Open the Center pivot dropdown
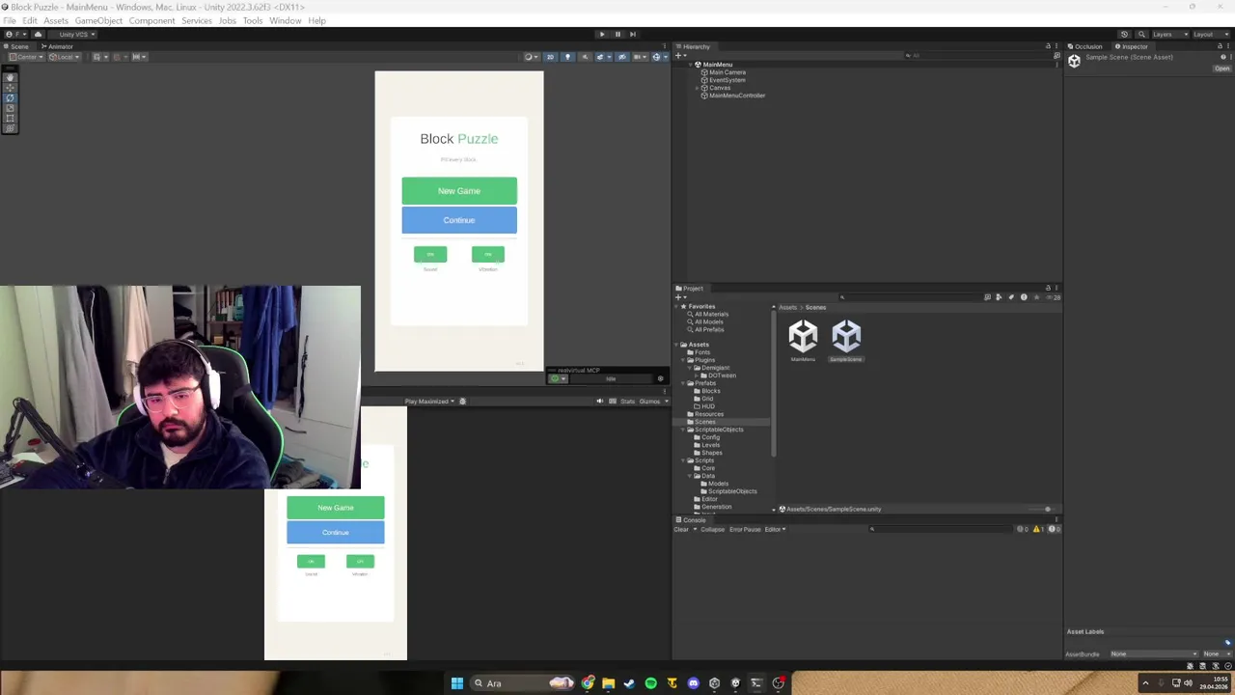Viewport: 1235px width, 695px height. click(x=26, y=57)
